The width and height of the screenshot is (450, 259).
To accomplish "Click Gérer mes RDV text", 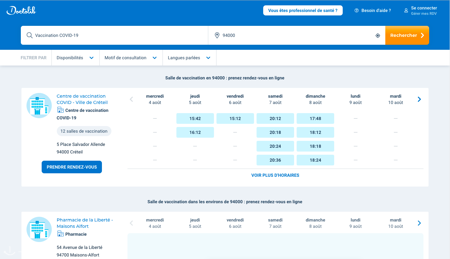I will point(424,14).
